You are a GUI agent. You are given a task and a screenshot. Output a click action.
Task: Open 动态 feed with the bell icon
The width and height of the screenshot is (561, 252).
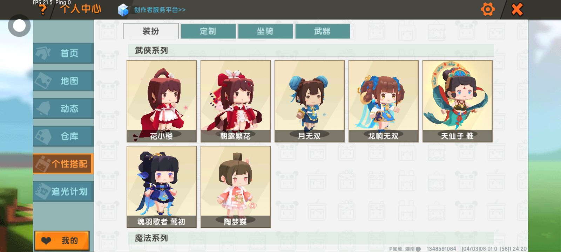coord(63,108)
